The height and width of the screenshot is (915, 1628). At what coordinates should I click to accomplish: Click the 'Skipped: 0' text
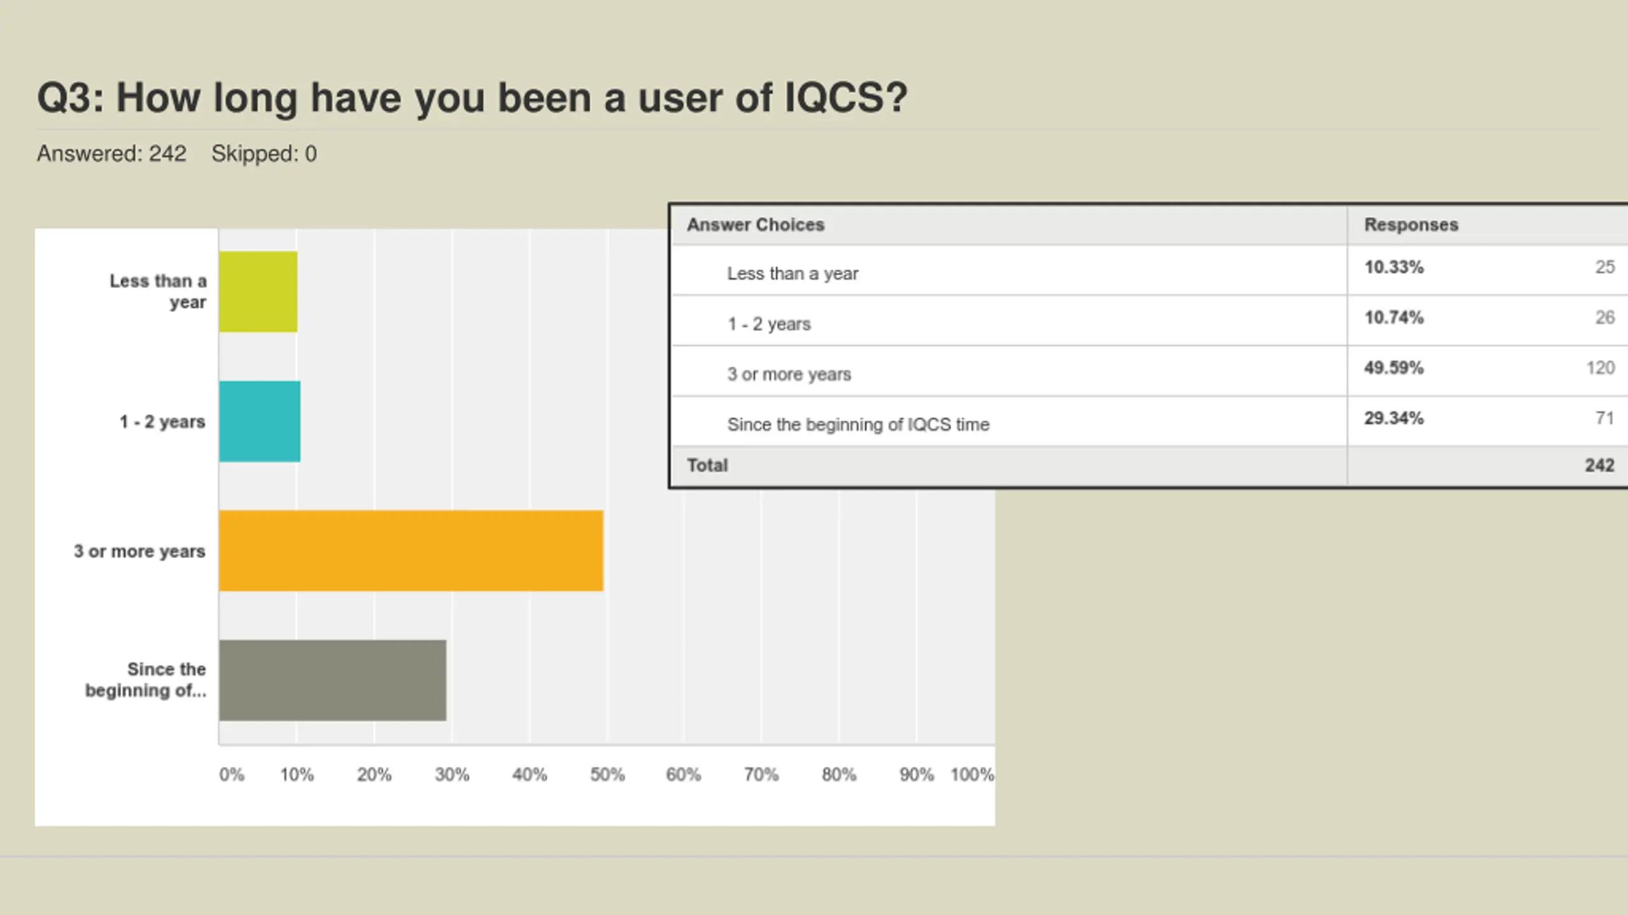coord(264,154)
